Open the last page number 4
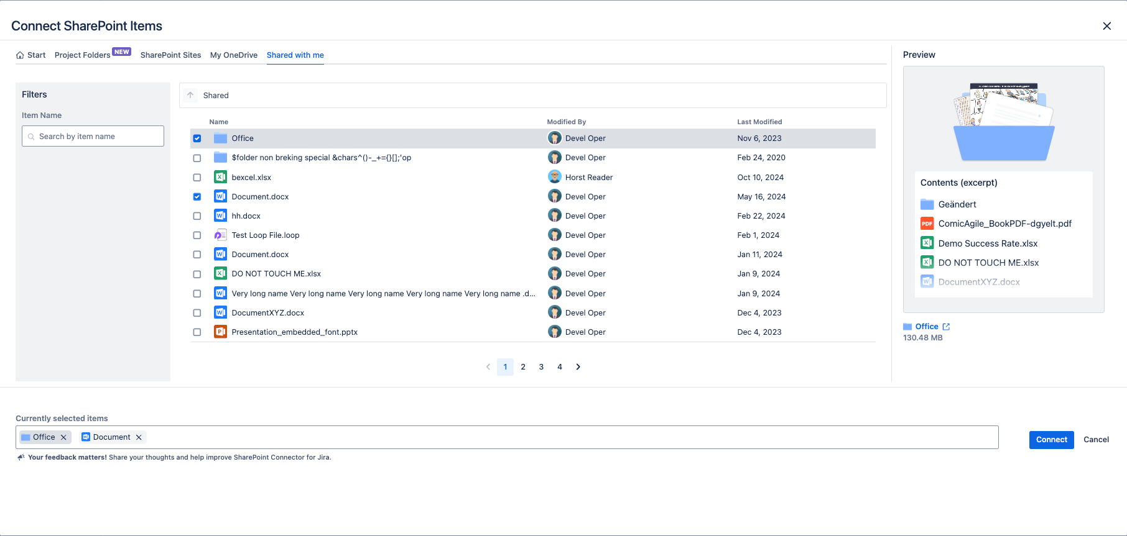Viewport: 1127px width, 536px height. coord(560,367)
